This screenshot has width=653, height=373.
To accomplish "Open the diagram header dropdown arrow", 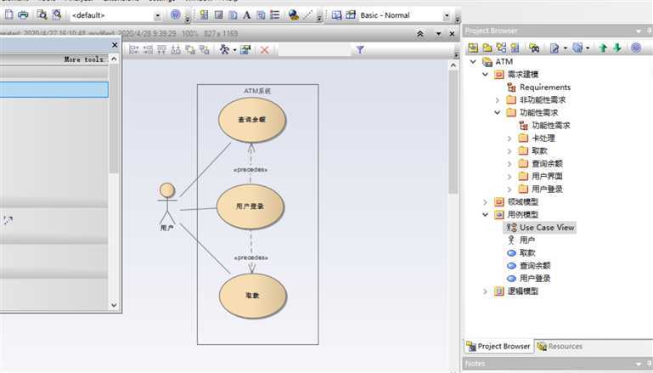I will coord(438,34).
